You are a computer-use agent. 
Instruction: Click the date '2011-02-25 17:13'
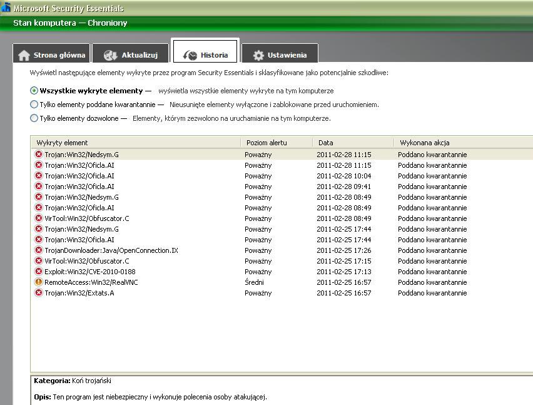344,272
